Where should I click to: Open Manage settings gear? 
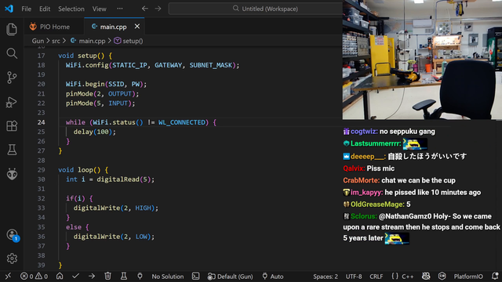[12, 258]
